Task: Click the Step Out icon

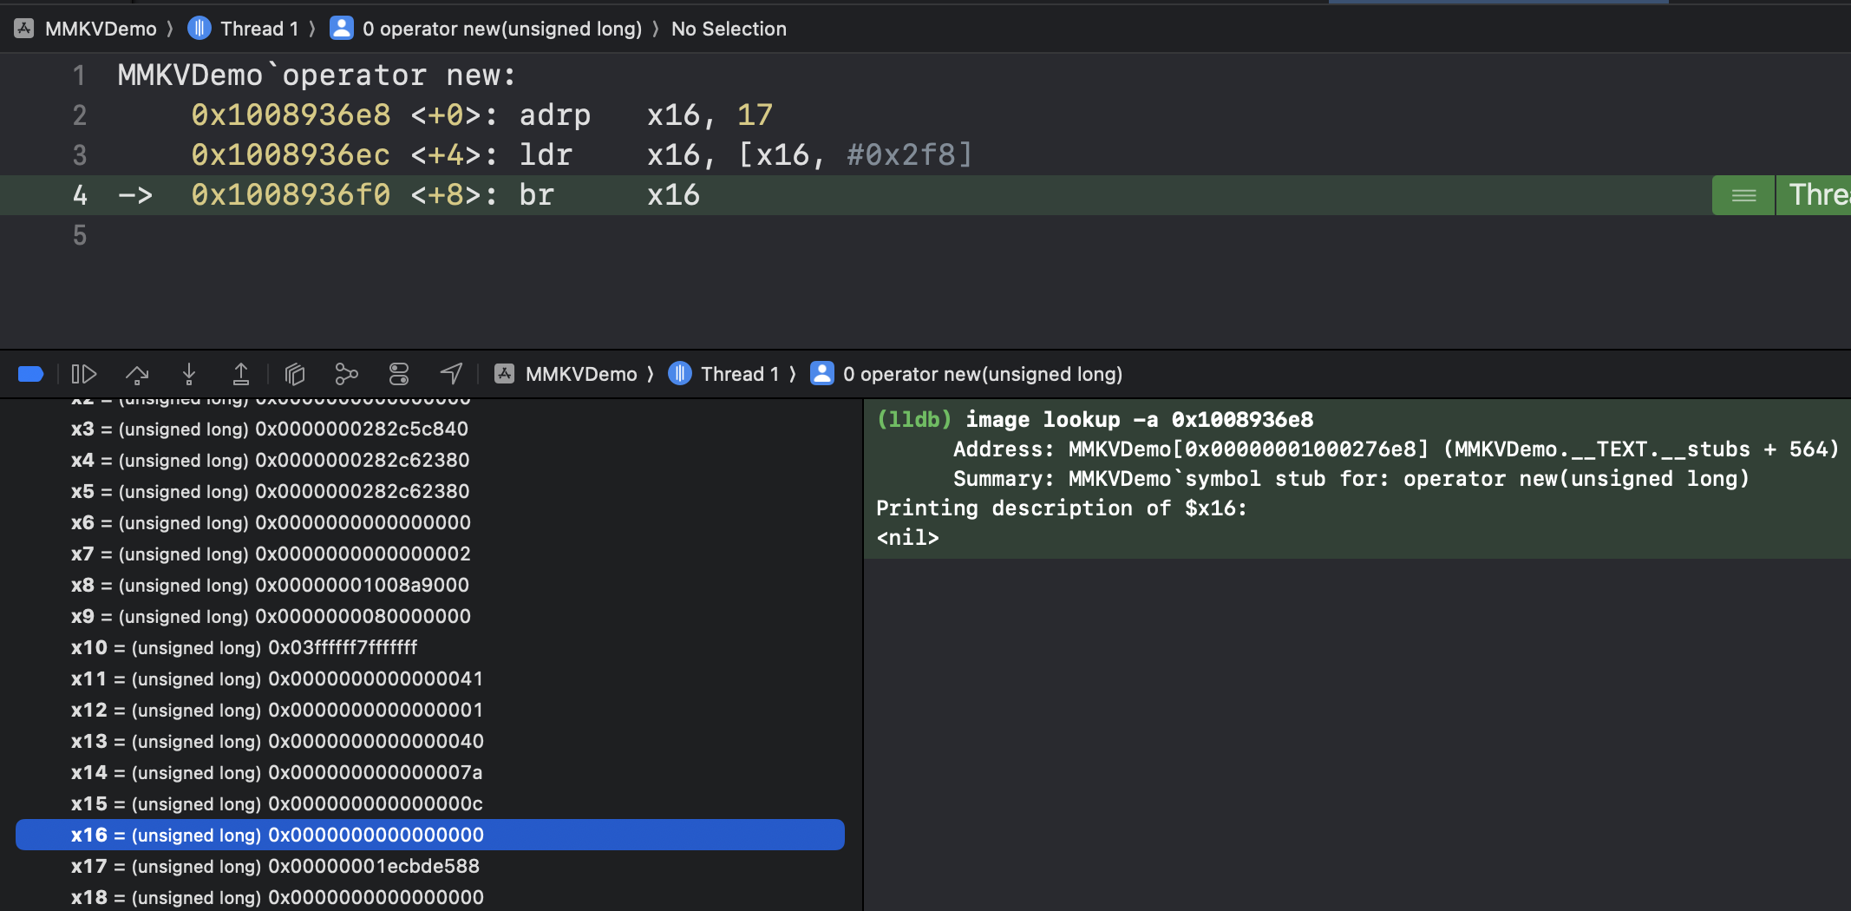Action: (x=241, y=374)
